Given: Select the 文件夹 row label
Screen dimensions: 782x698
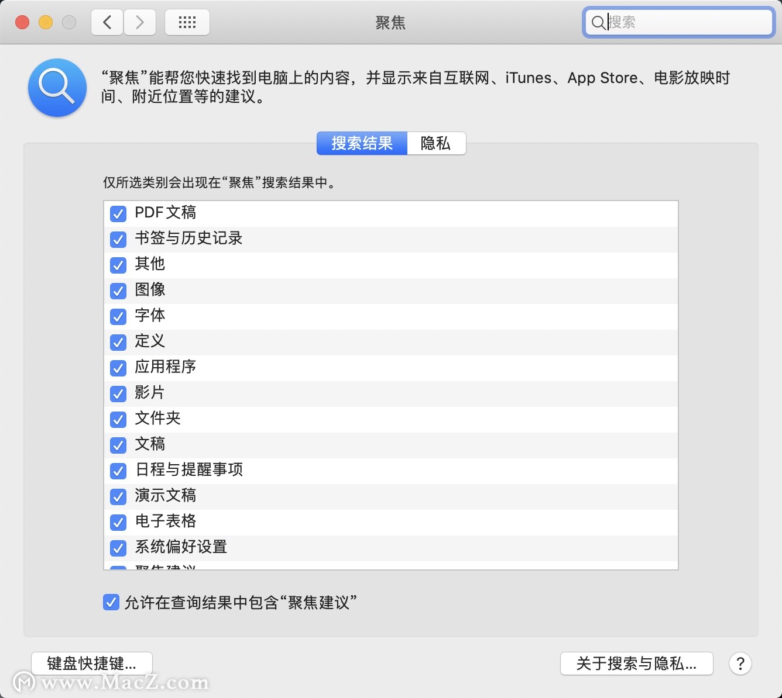Looking at the screenshot, I should tap(158, 418).
